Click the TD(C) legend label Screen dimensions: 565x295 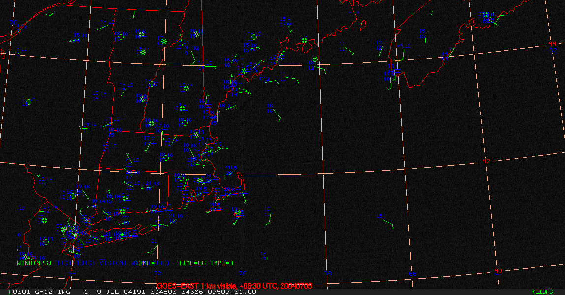coord(86,263)
